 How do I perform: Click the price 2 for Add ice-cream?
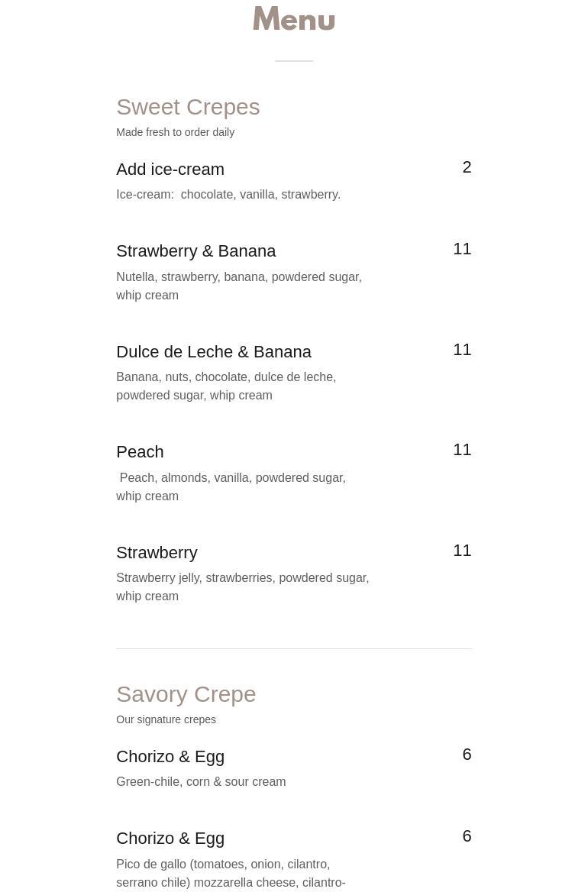[x=467, y=167]
